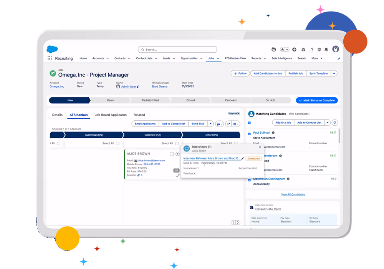Open dropdown arrow next to Send SMS
This screenshot has width=384, height=269.
point(210,124)
